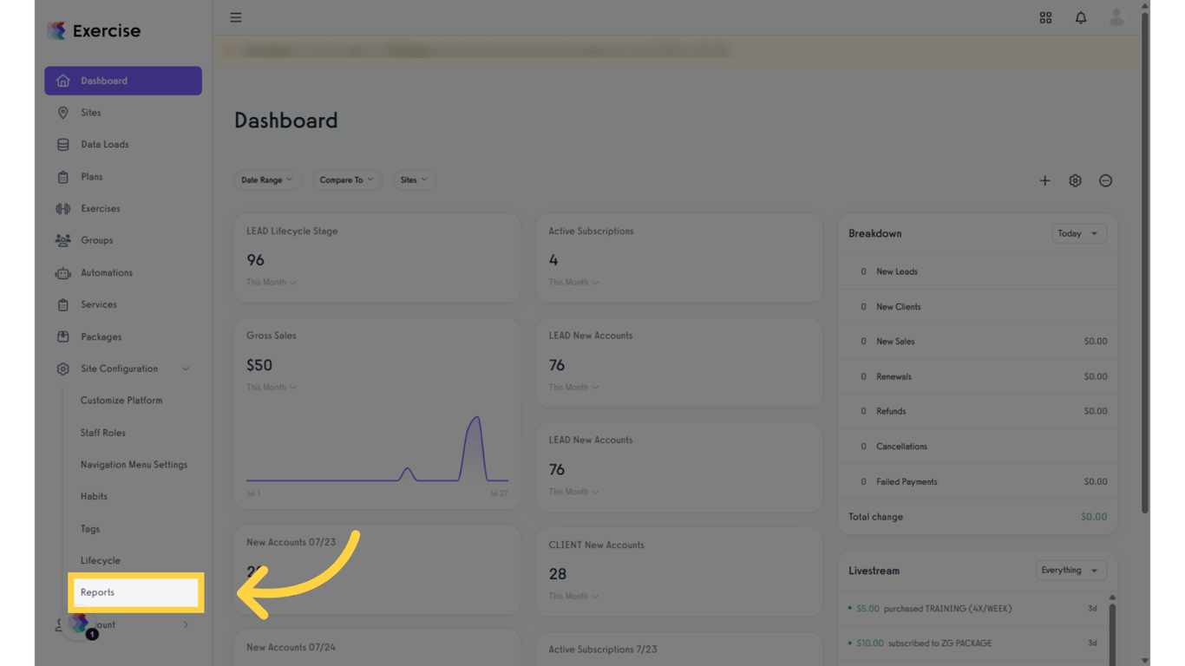Expand the Account section in the sidebar
The width and height of the screenshot is (1185, 666).
185,624
